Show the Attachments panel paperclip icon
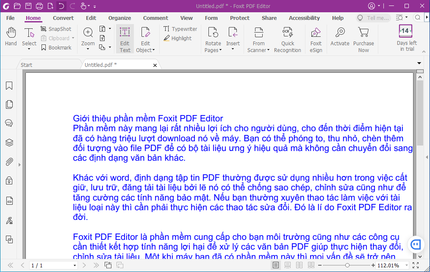 click(9, 162)
